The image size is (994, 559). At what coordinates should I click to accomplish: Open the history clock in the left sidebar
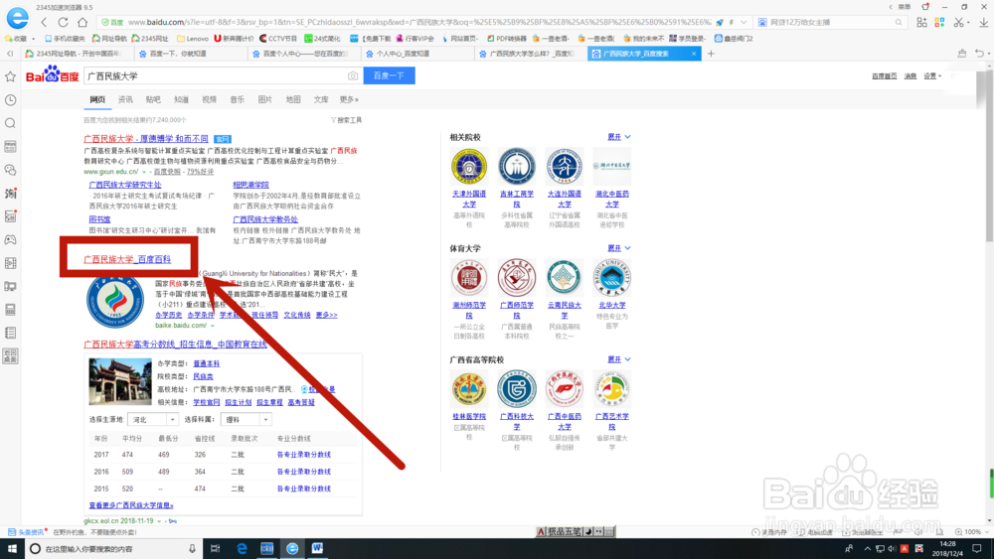10,100
